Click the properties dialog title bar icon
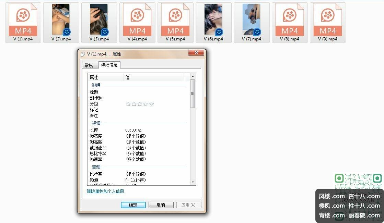Screen dimensions: 384x223 [83, 54]
